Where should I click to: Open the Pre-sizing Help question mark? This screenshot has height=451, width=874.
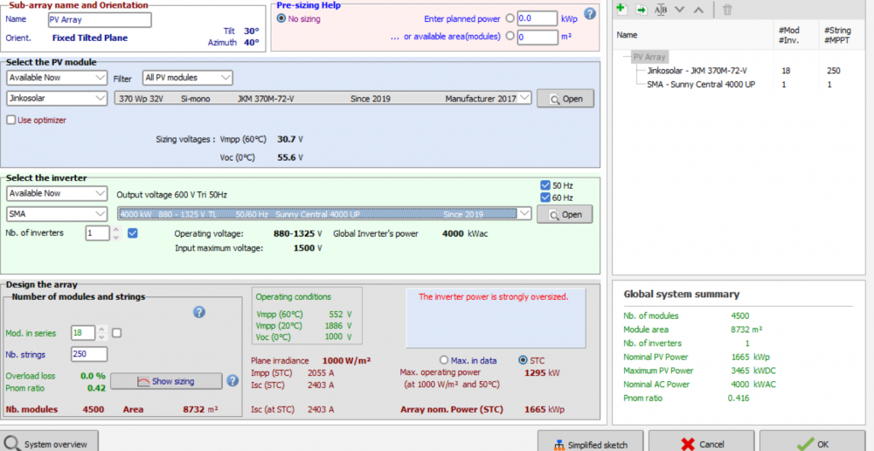[x=590, y=13]
